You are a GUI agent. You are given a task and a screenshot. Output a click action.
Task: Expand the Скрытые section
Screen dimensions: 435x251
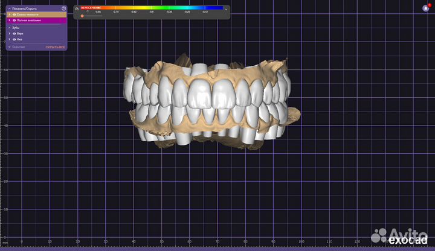(x=9, y=46)
